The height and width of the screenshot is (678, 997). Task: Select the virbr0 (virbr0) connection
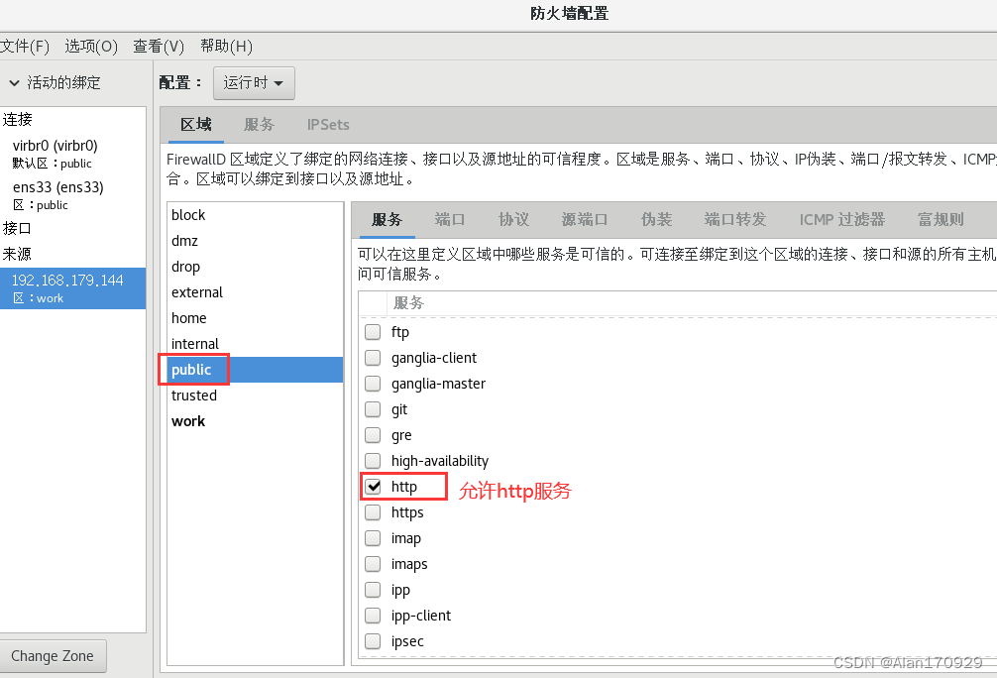pyautogui.click(x=72, y=154)
